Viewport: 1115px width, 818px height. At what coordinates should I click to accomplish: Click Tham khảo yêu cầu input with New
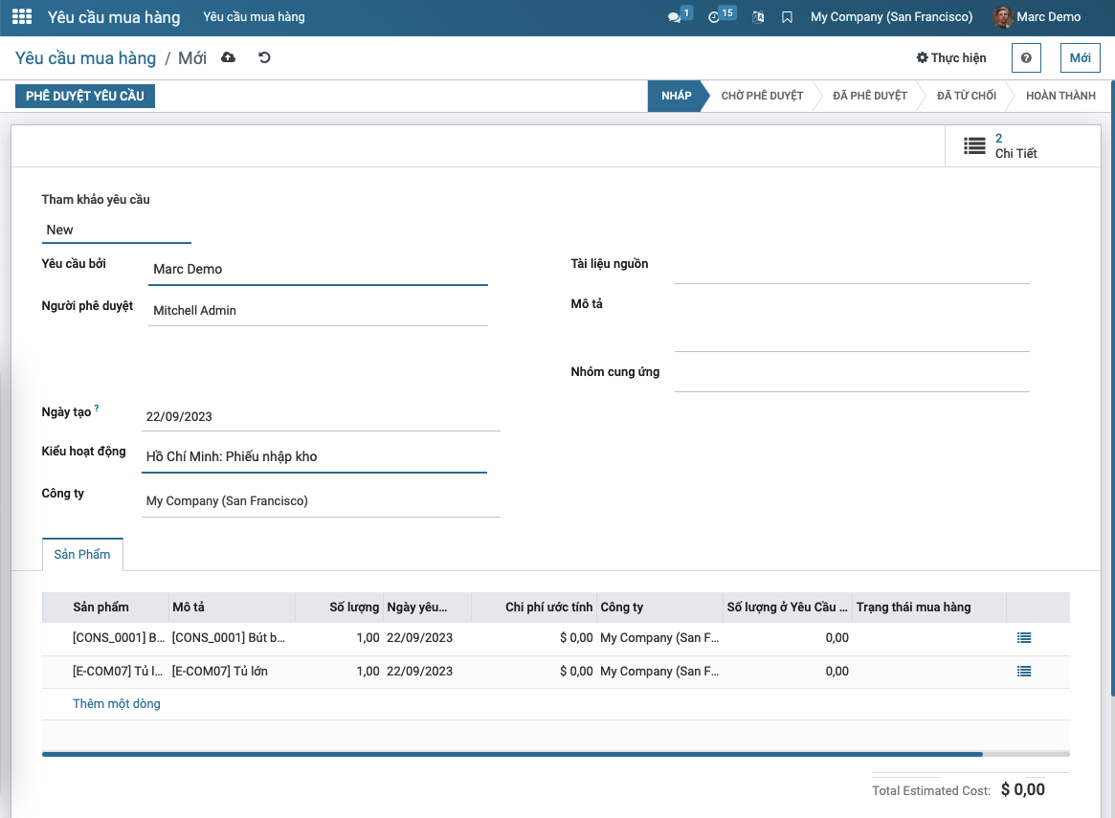[117, 231]
